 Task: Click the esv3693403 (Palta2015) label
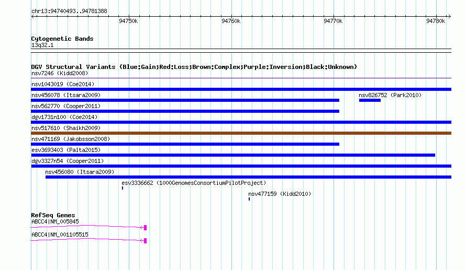coord(66,150)
